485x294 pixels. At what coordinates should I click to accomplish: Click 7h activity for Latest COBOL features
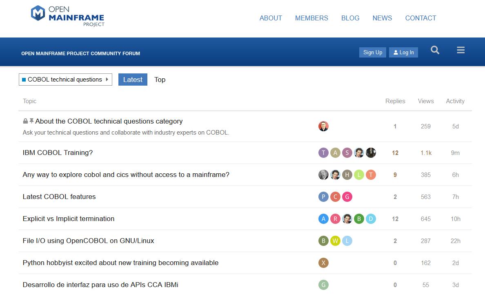click(x=455, y=197)
